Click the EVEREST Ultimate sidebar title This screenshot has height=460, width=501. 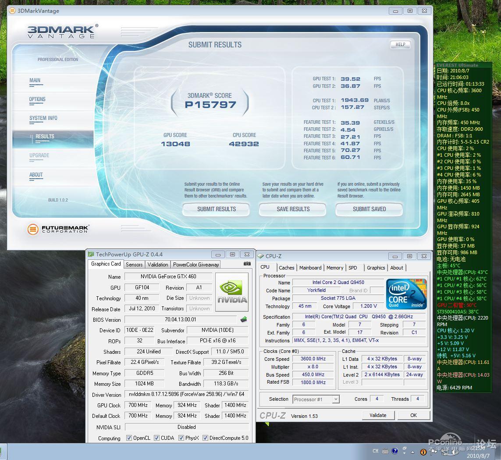coord(457,65)
